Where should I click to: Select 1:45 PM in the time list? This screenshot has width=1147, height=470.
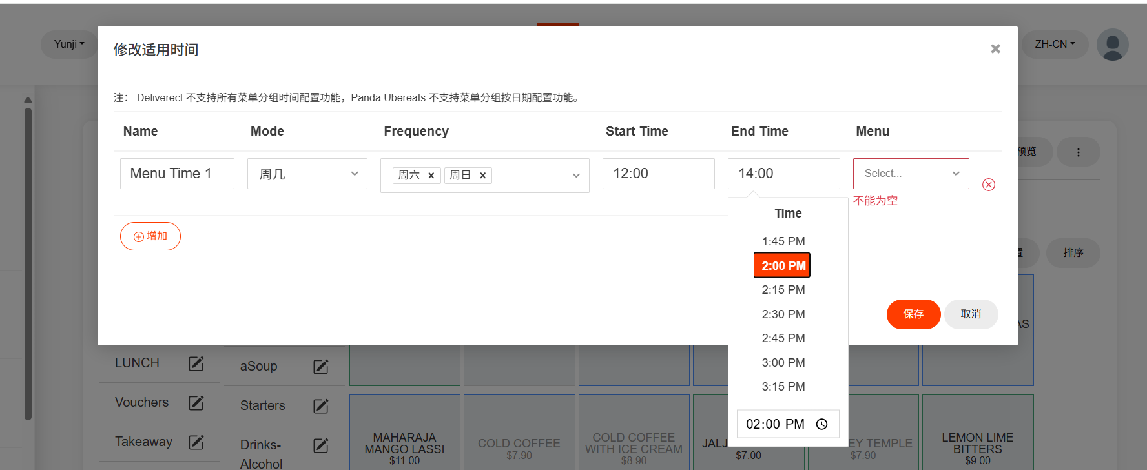coord(783,241)
